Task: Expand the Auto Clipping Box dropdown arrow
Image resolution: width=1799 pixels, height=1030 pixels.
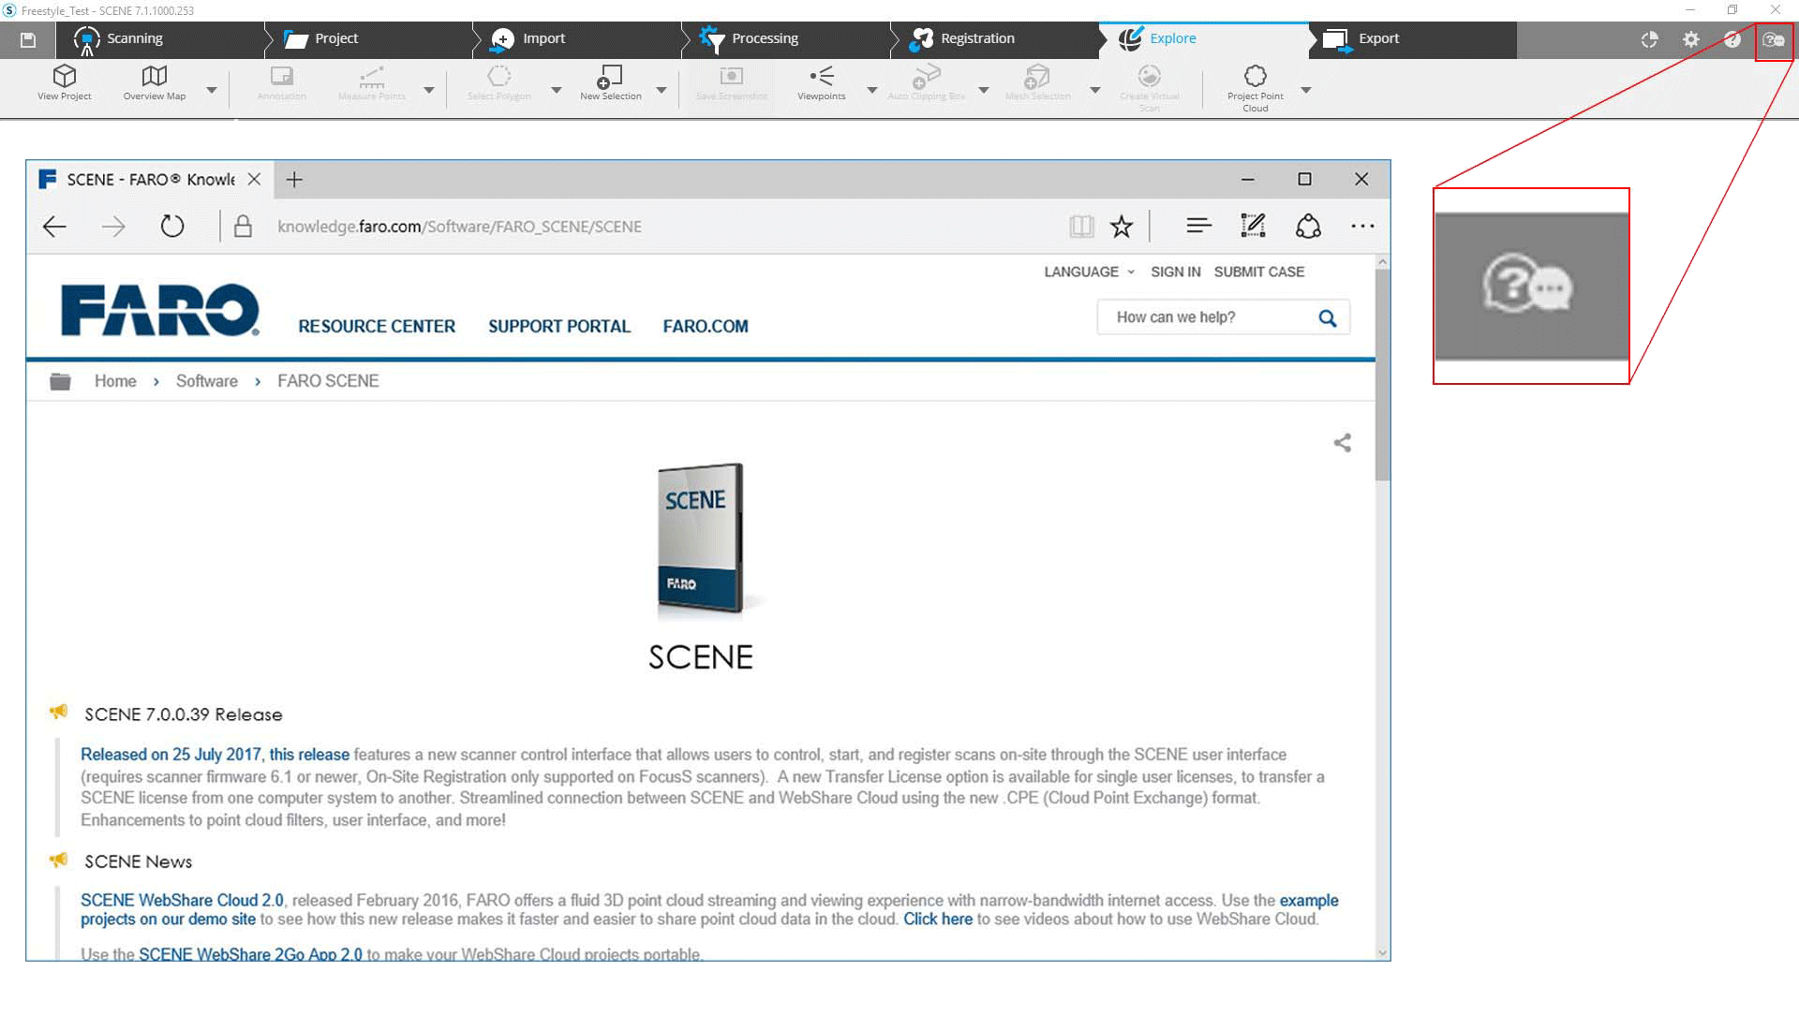Action: coord(984,90)
